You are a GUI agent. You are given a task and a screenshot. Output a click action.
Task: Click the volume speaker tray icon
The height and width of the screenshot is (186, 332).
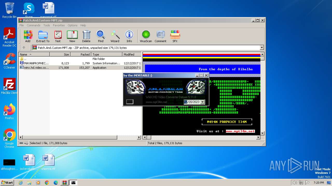pos(295,183)
